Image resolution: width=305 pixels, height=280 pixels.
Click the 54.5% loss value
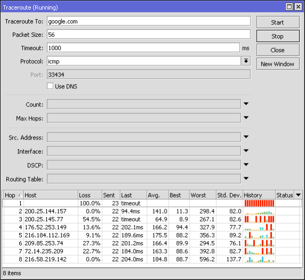(x=92, y=219)
